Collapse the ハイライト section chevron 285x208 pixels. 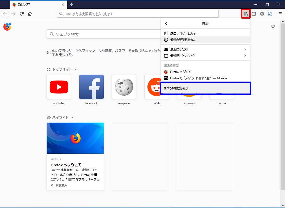point(72,118)
